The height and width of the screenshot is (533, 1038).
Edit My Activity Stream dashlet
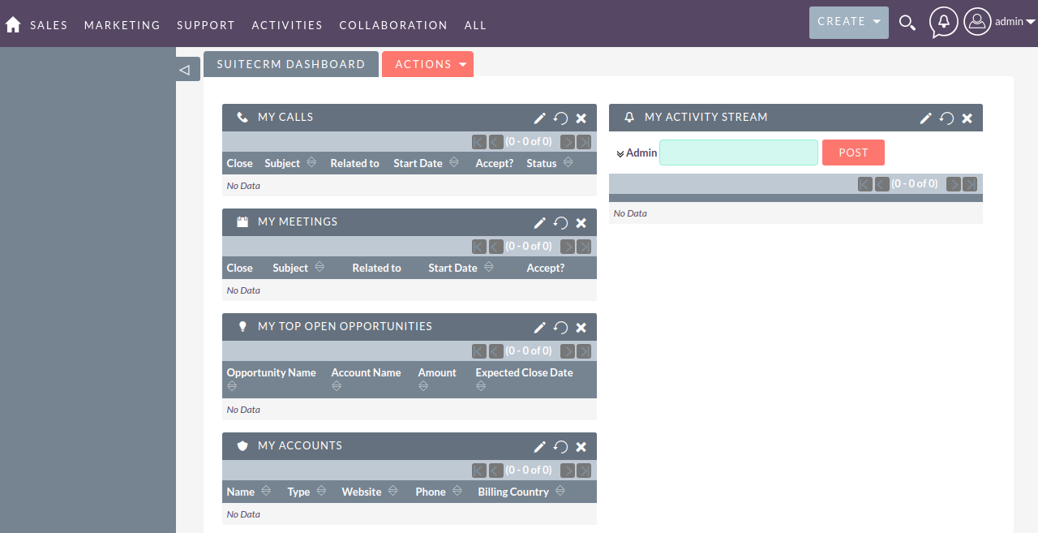[x=926, y=118]
